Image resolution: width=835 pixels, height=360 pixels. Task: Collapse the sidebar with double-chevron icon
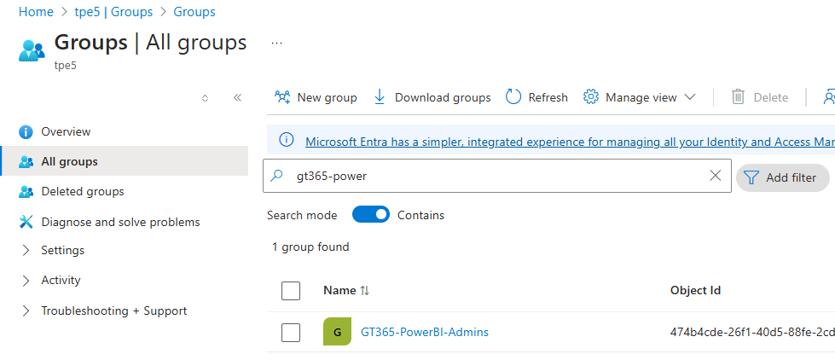[x=237, y=98]
